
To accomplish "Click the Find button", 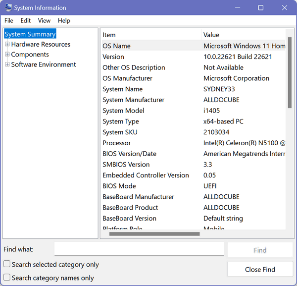I will click(260, 250).
